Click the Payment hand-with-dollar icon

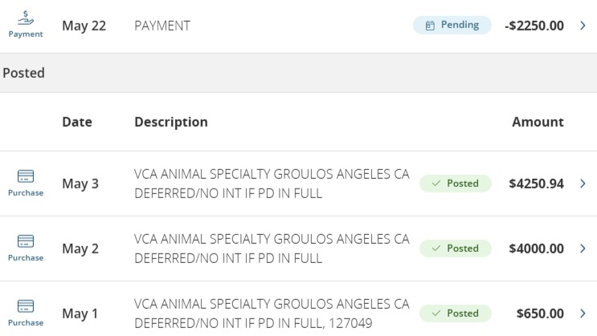pos(26,18)
